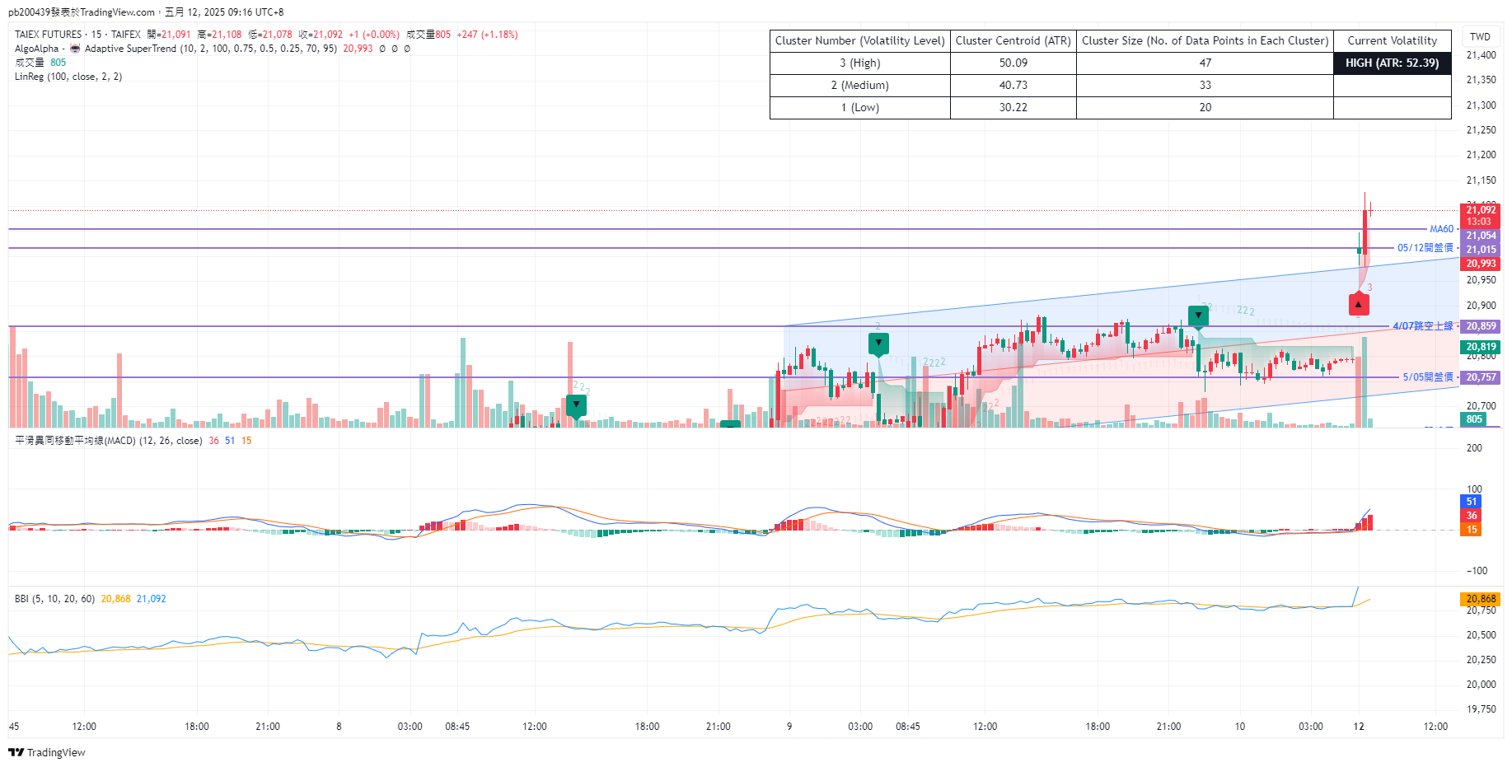
Task: Select the MACD (12, 26, close) indicator legend
Action: pyautogui.click(x=109, y=441)
